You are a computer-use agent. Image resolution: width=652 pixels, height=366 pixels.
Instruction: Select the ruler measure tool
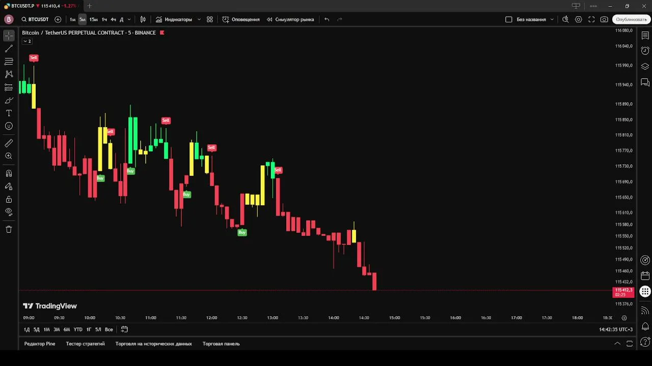9,143
